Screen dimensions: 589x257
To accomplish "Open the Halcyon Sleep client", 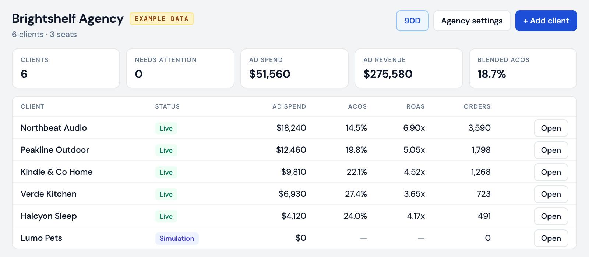I will [x=551, y=216].
